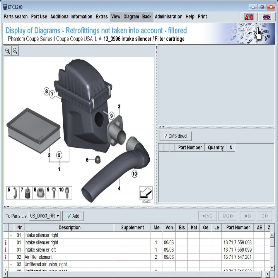The image size is (278, 278).
Task: Collapse the 03 Unfiltered air union group
Action: click(11, 264)
